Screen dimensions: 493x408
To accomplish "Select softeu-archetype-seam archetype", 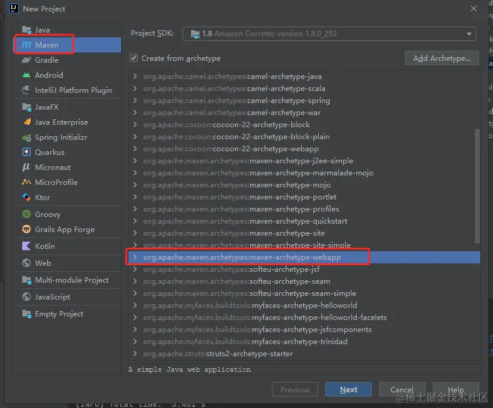I will click(304, 281).
